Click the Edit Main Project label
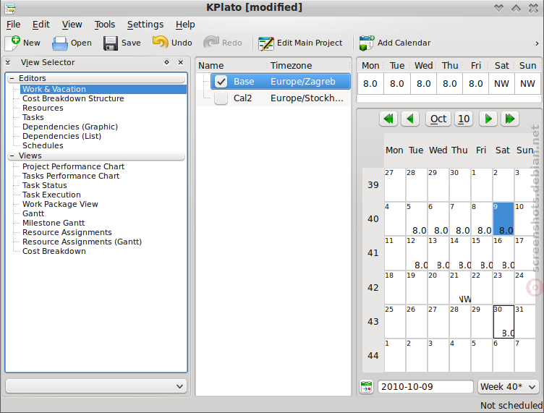The width and height of the screenshot is (544, 413). coord(310,43)
